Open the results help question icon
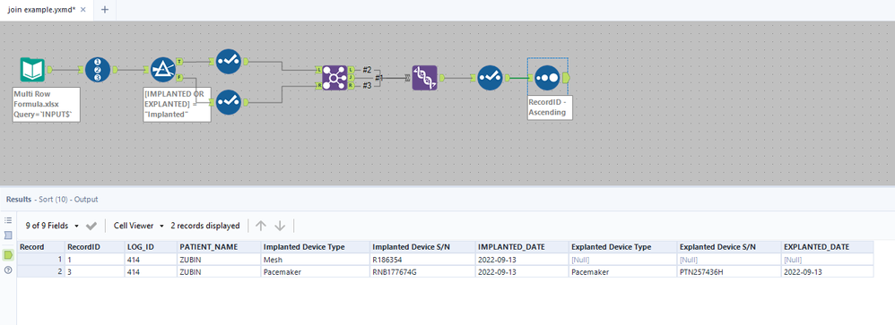This screenshot has height=325, width=895. pyautogui.click(x=8, y=270)
